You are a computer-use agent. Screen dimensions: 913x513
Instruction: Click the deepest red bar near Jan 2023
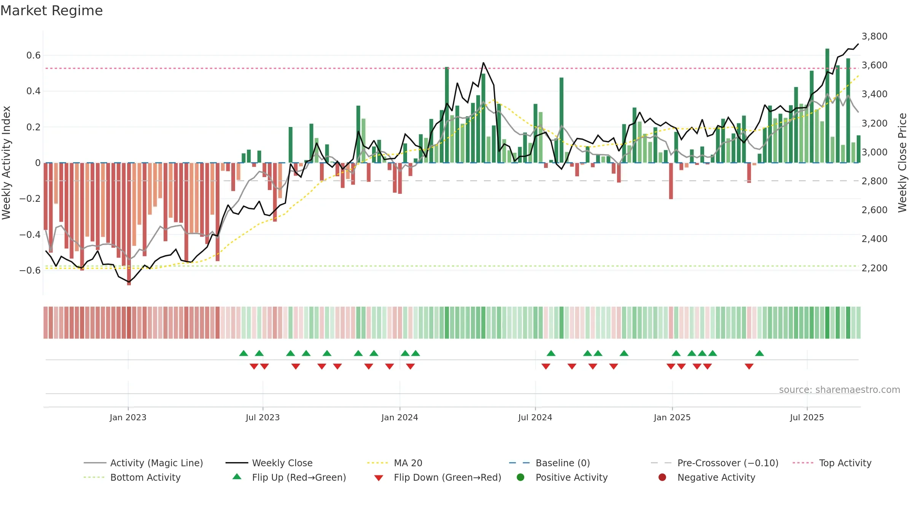click(x=129, y=224)
